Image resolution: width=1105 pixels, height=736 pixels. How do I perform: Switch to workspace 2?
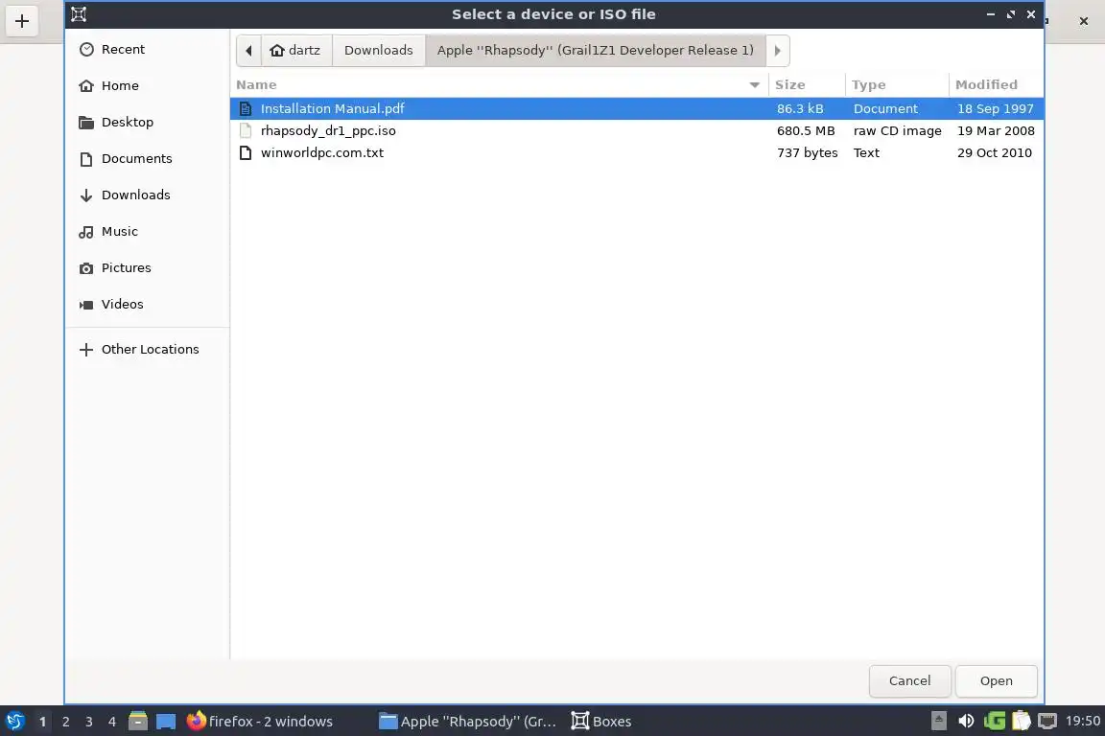click(x=65, y=722)
